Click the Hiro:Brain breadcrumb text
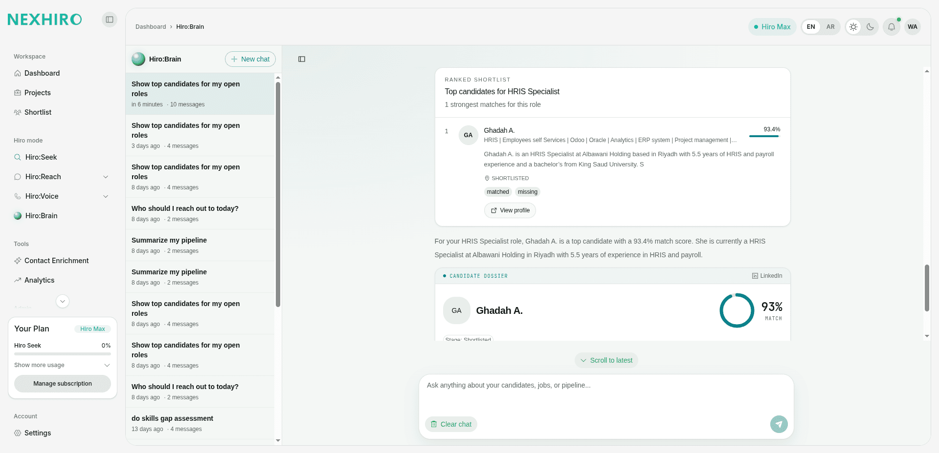This screenshot has height=453, width=939. [x=190, y=27]
